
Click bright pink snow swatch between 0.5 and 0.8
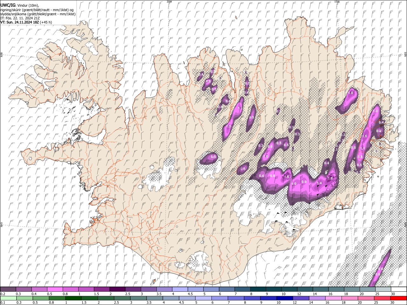pos(55,289)
